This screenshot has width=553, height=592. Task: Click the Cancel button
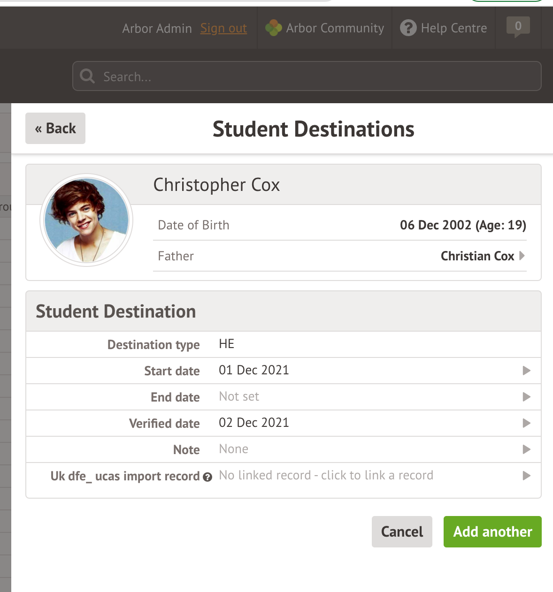[x=402, y=531]
